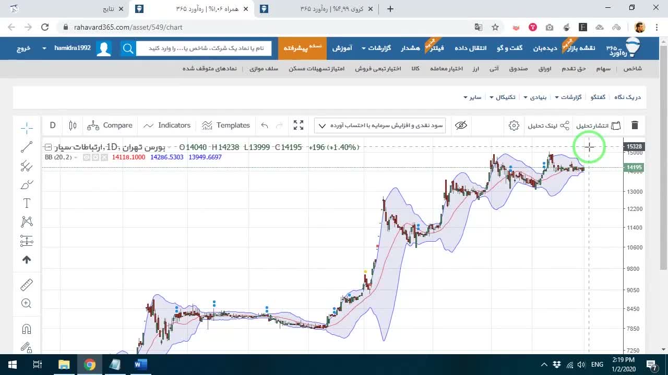This screenshot has width=668, height=375.
Task: Click the user avatar icon
Action: tap(104, 48)
